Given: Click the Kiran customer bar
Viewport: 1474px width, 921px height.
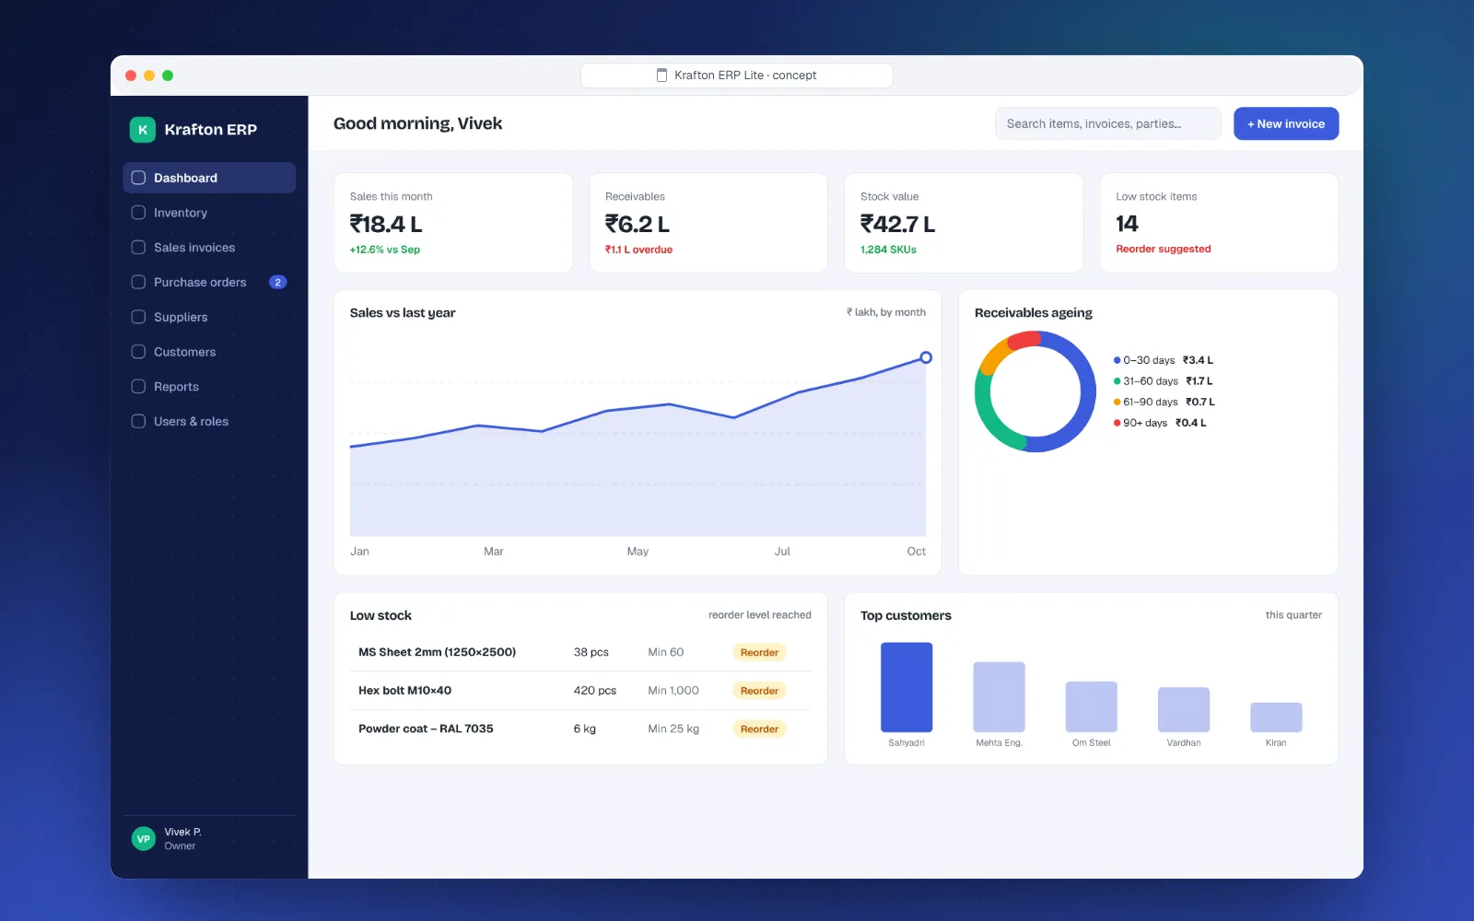Looking at the screenshot, I should 1276,717.
